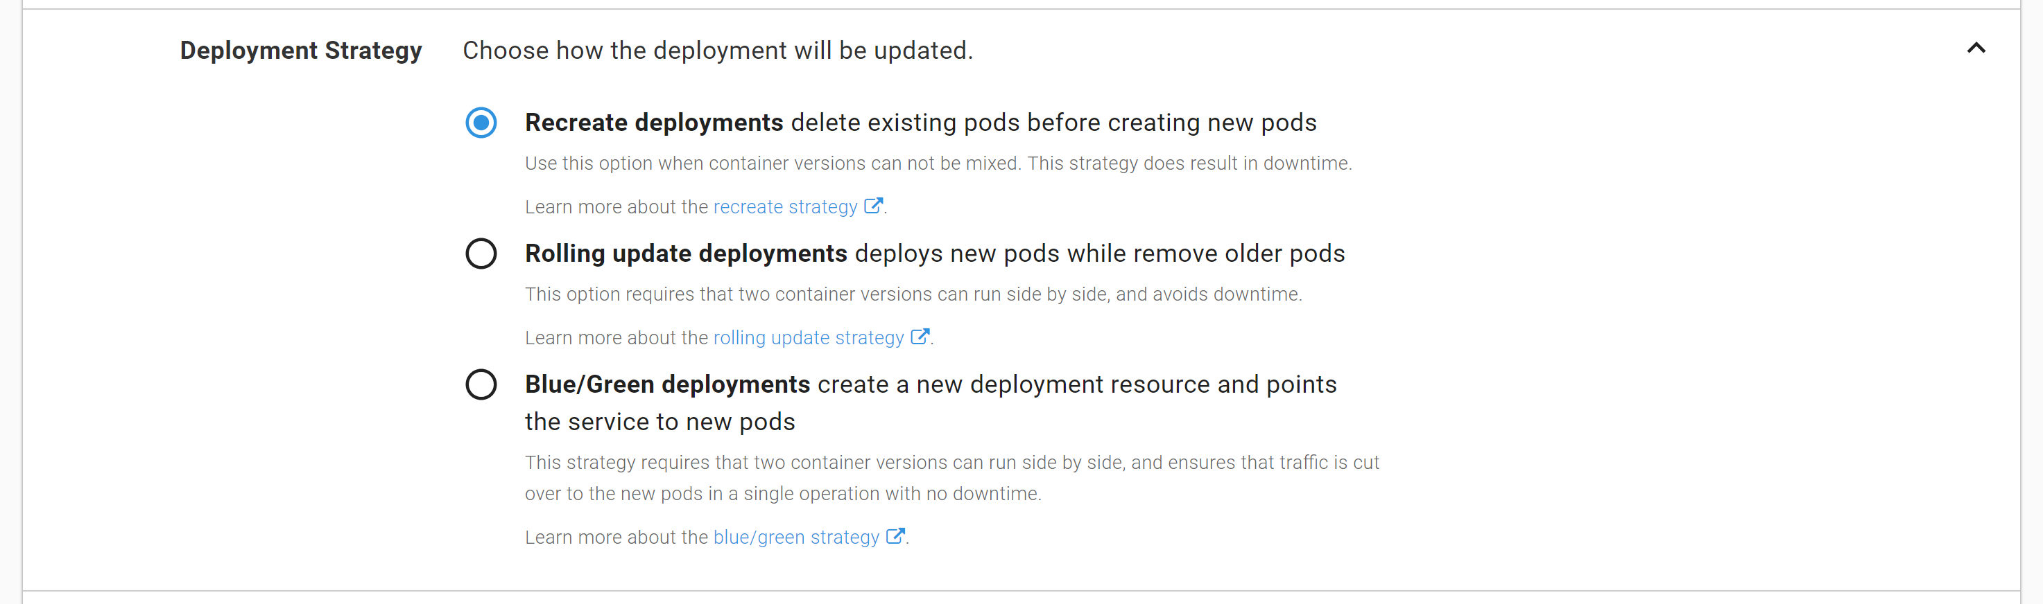This screenshot has height=604, width=2043.
Task: Click 'Choose how the deployment will be updated' summary
Action: pos(717,51)
